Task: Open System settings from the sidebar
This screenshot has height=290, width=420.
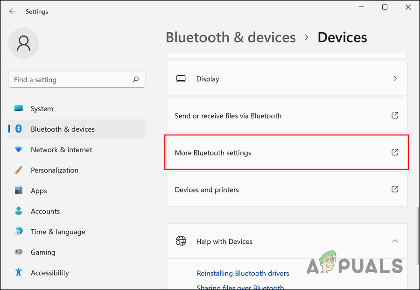Action: point(42,109)
